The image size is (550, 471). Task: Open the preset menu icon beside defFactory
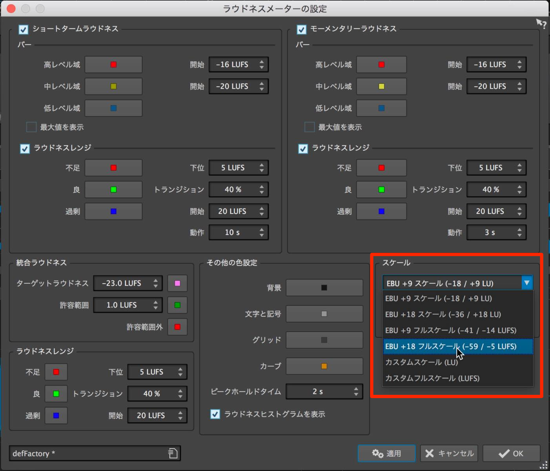[x=173, y=453]
